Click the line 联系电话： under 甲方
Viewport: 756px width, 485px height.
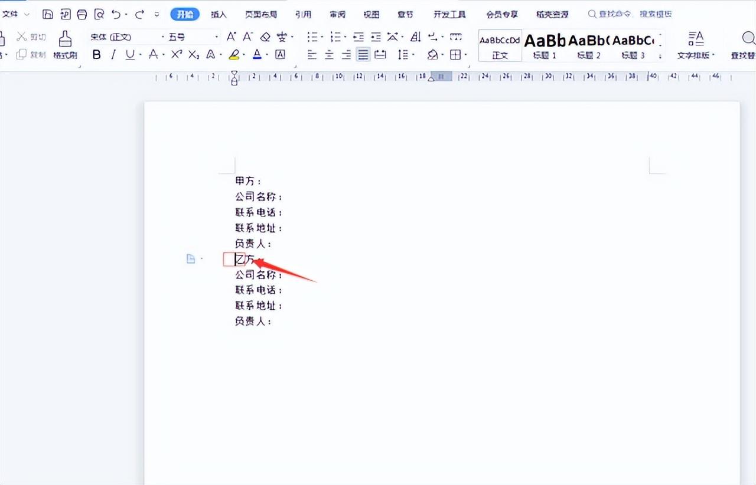tap(259, 212)
